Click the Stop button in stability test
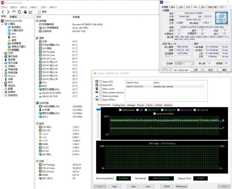Image resolution: width=232 pixels, height=189 pixels. 114,186
